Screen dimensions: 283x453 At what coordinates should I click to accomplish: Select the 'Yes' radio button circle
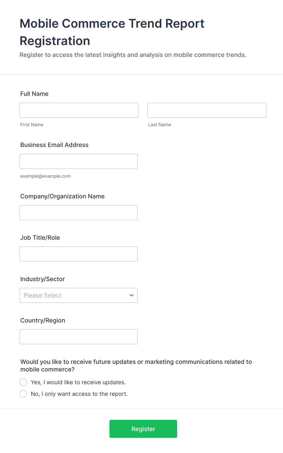23,382
